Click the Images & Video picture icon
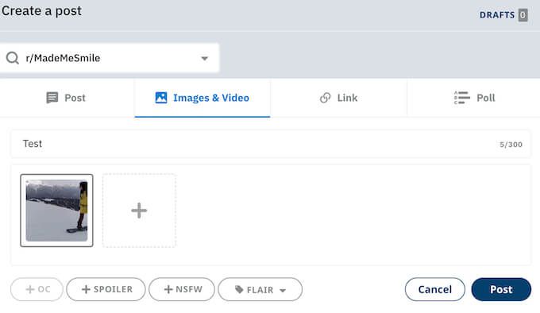 (161, 98)
